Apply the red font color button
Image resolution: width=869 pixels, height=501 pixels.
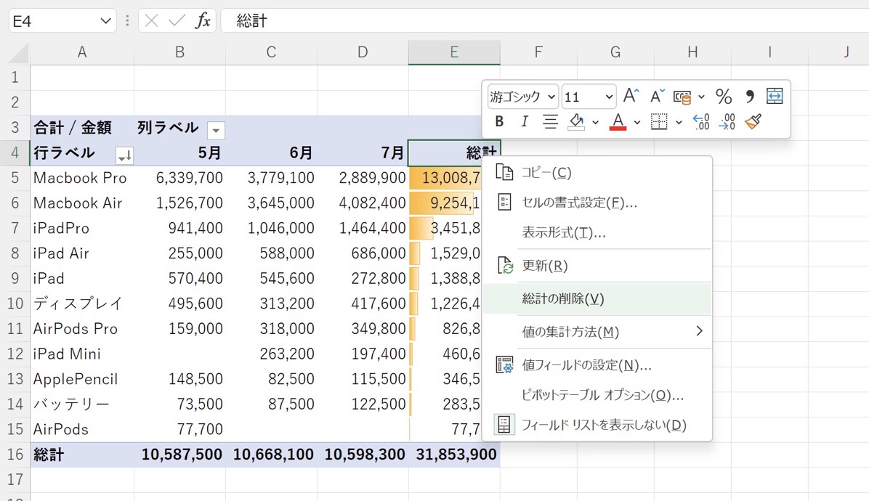[x=618, y=121]
